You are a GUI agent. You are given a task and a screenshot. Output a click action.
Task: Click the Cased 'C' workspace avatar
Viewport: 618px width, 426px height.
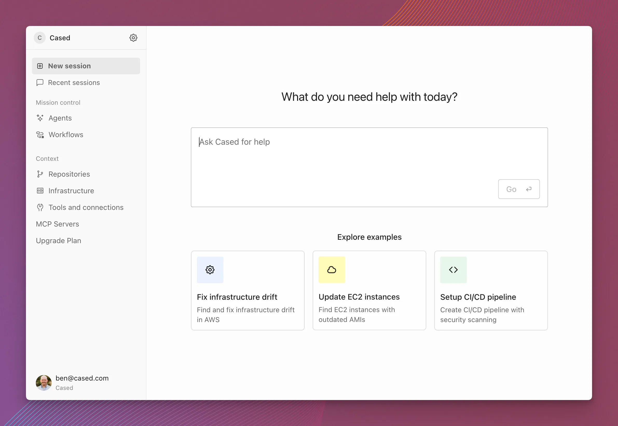(x=39, y=38)
